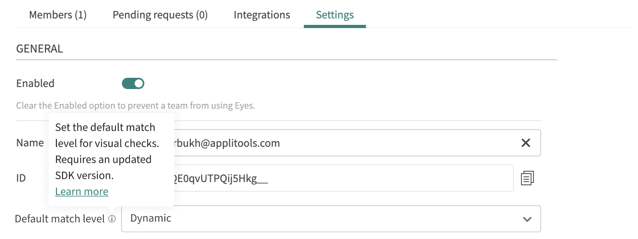The width and height of the screenshot is (638, 239).
Task: Click the Name label
Action: pyautogui.click(x=30, y=143)
